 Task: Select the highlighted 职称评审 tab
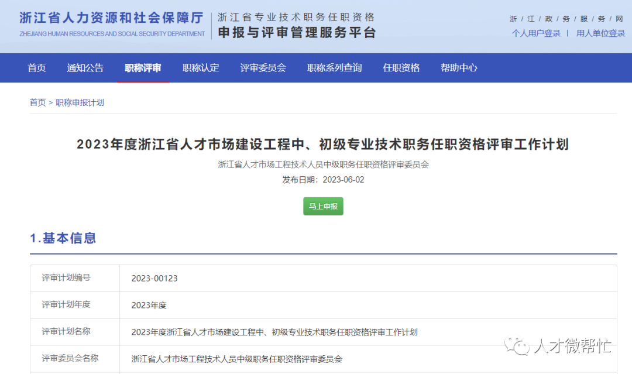(143, 68)
